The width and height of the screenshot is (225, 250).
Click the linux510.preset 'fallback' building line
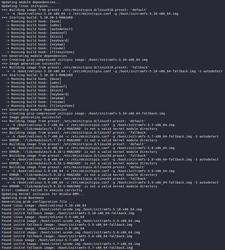(75, 67)
